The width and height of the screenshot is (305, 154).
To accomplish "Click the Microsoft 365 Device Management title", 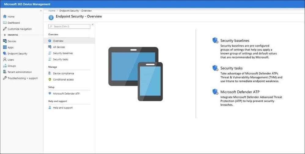I will [x=27, y=4].
